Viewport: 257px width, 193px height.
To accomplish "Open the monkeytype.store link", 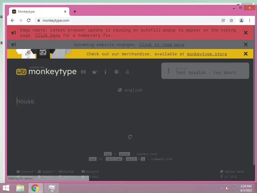I will coord(207,54).
